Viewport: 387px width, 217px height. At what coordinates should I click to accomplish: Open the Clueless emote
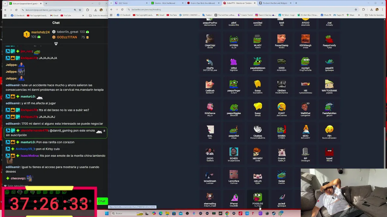(x=258, y=132)
